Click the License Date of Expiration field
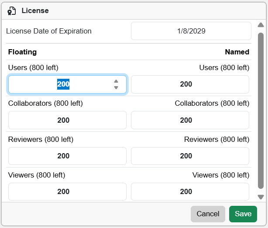 coord(191,31)
